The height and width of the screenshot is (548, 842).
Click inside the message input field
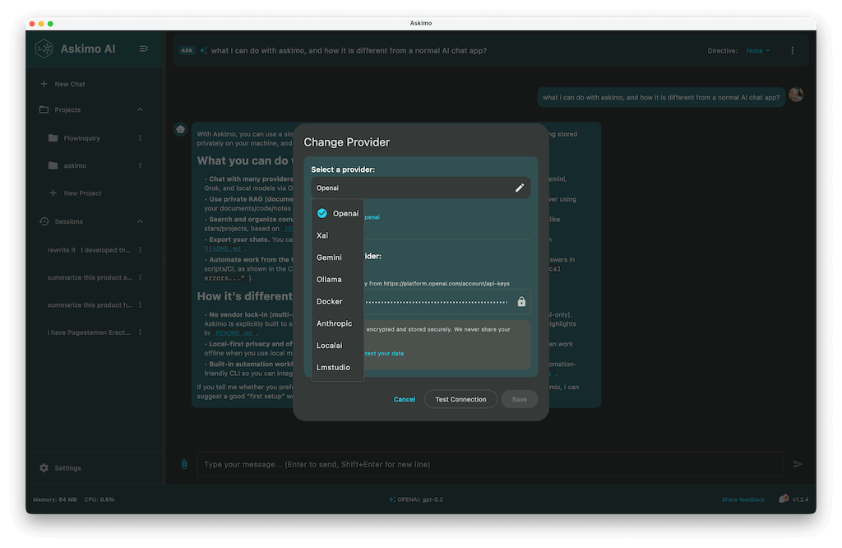coord(411,463)
